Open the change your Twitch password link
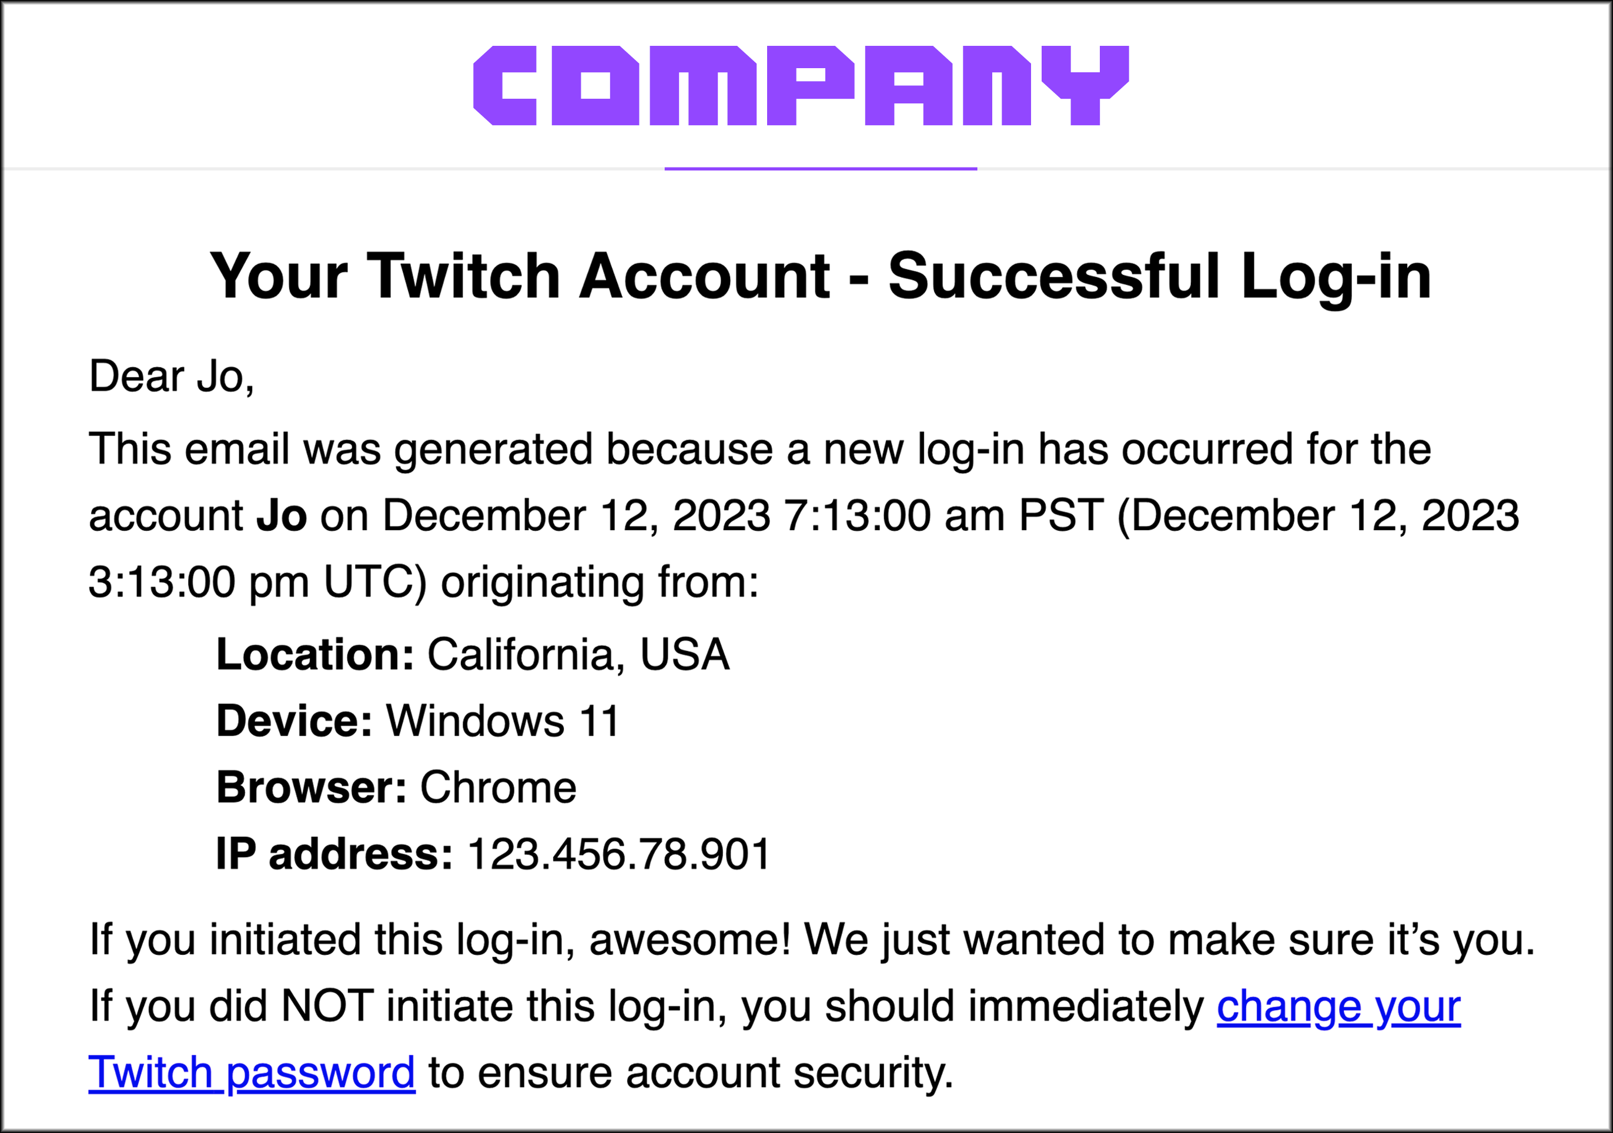This screenshot has height=1133, width=1613. (1338, 1007)
